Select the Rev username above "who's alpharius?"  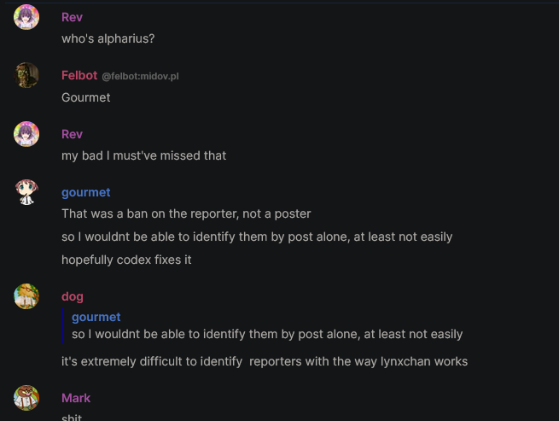click(x=72, y=17)
